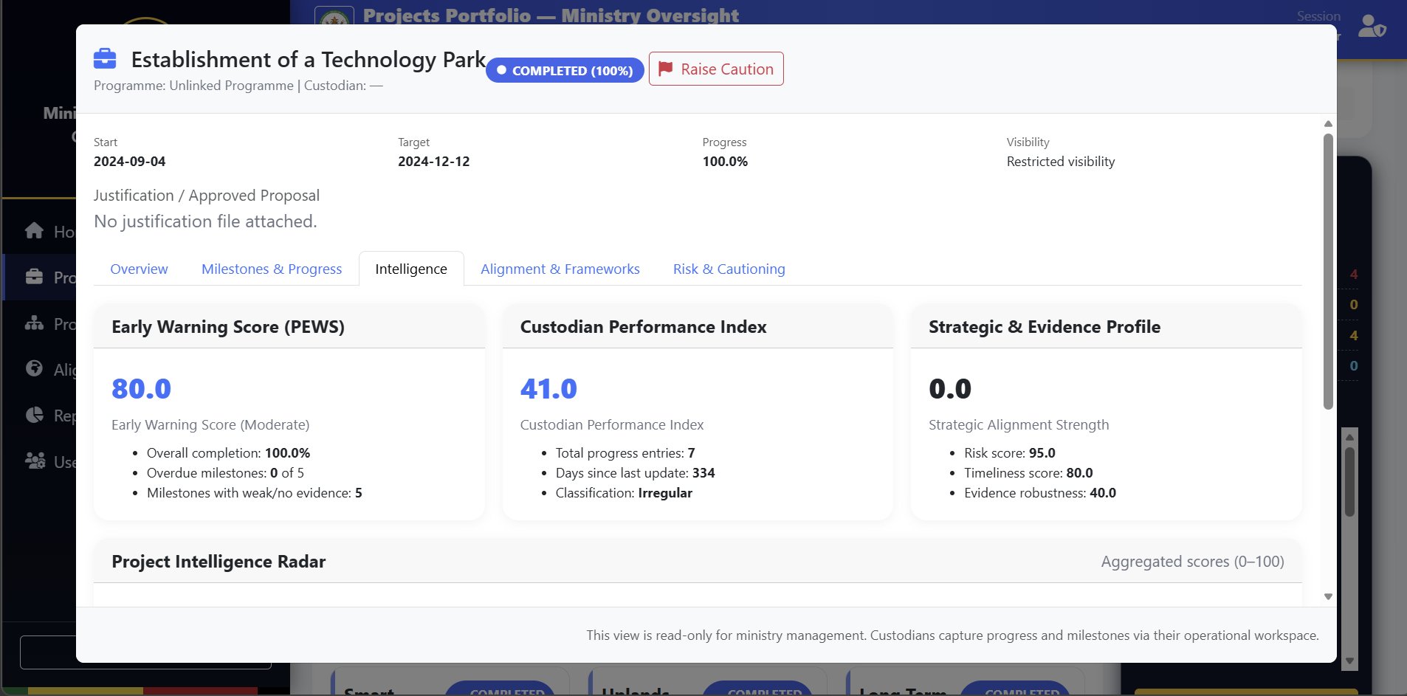Click the red flag icon in Raise Caution
1407x696 pixels.
tap(665, 67)
